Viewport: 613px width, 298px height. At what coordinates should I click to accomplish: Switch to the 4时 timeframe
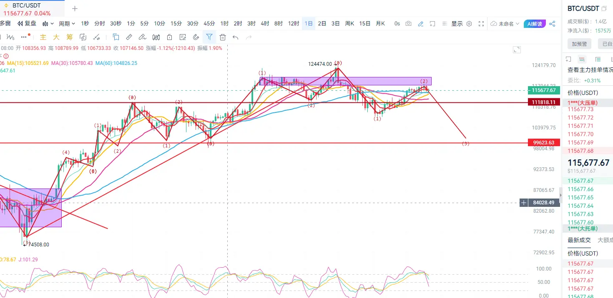265,24
